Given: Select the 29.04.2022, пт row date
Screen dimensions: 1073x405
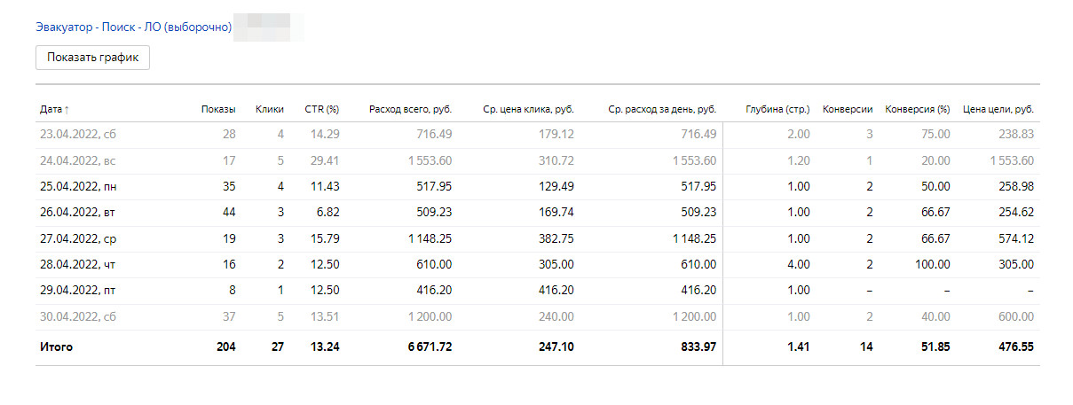Looking at the screenshot, I should (x=79, y=291).
